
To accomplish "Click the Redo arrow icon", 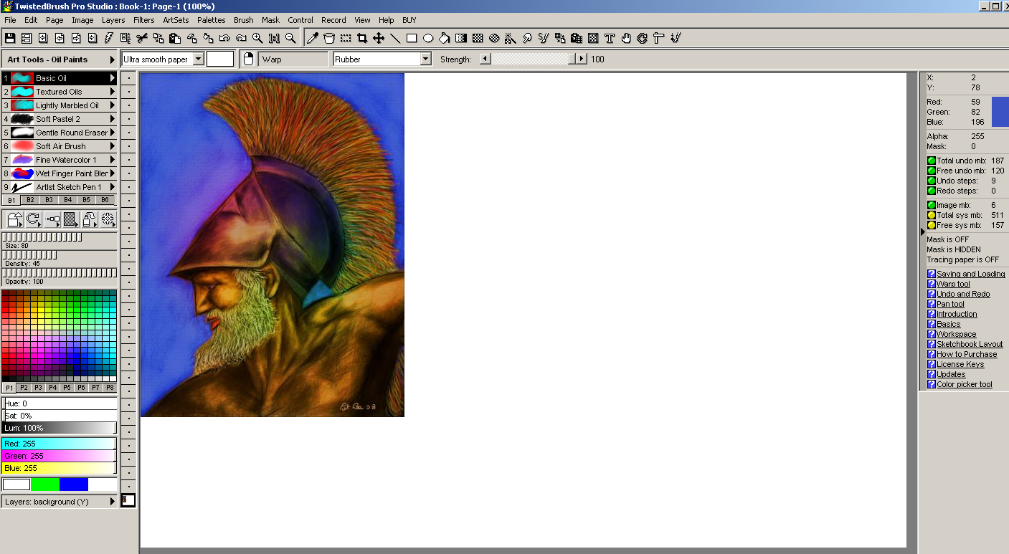I will point(241,38).
